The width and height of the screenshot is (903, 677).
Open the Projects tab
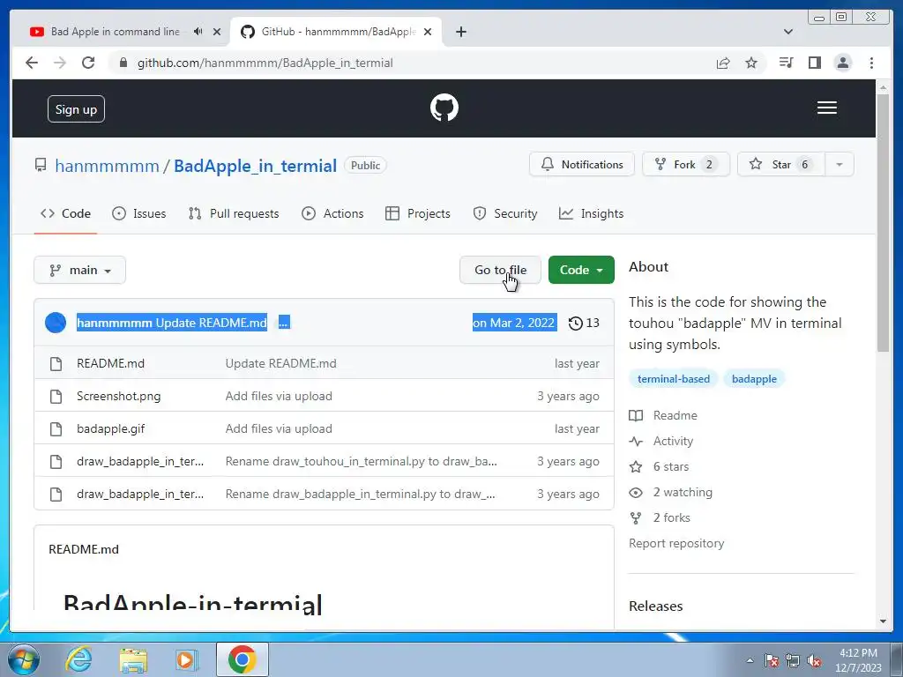pos(417,213)
